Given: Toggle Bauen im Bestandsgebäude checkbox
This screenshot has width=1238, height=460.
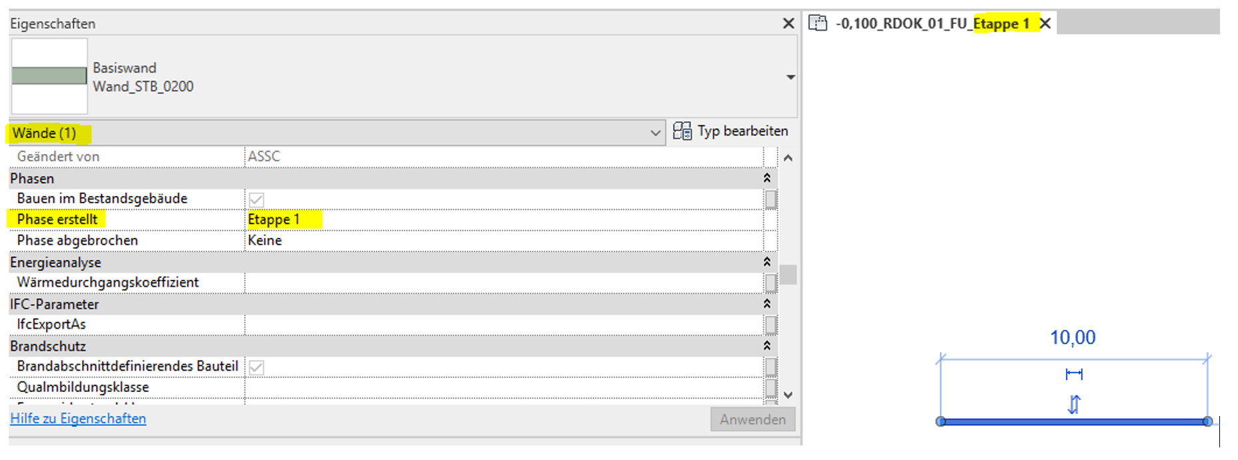Looking at the screenshot, I should (256, 199).
